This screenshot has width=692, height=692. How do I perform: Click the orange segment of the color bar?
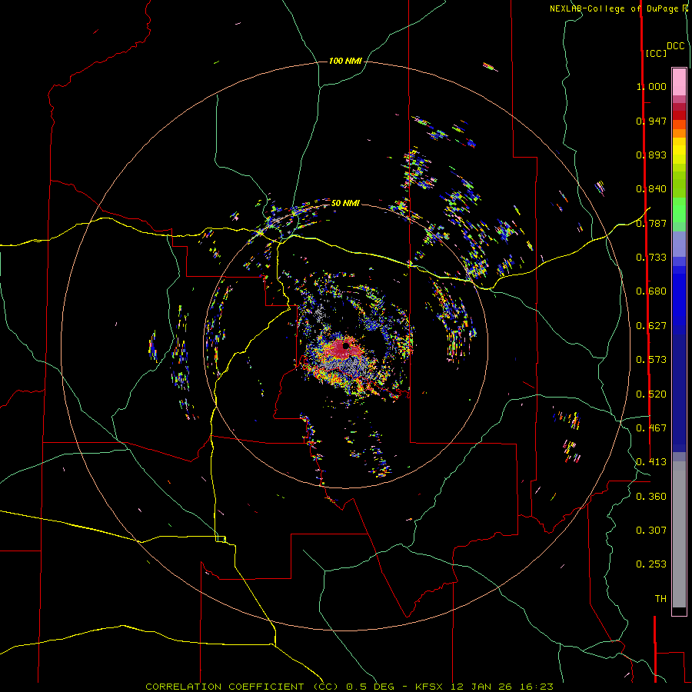(x=679, y=133)
